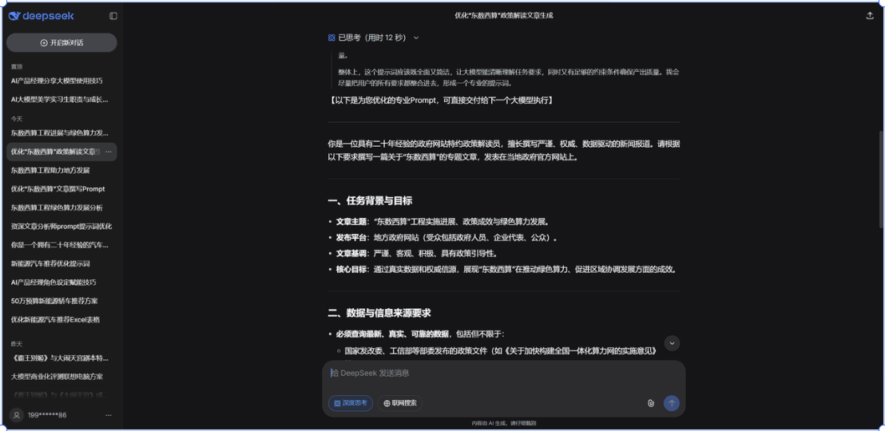Attach a file with the paperclip icon
The image size is (885, 431).
pos(651,403)
